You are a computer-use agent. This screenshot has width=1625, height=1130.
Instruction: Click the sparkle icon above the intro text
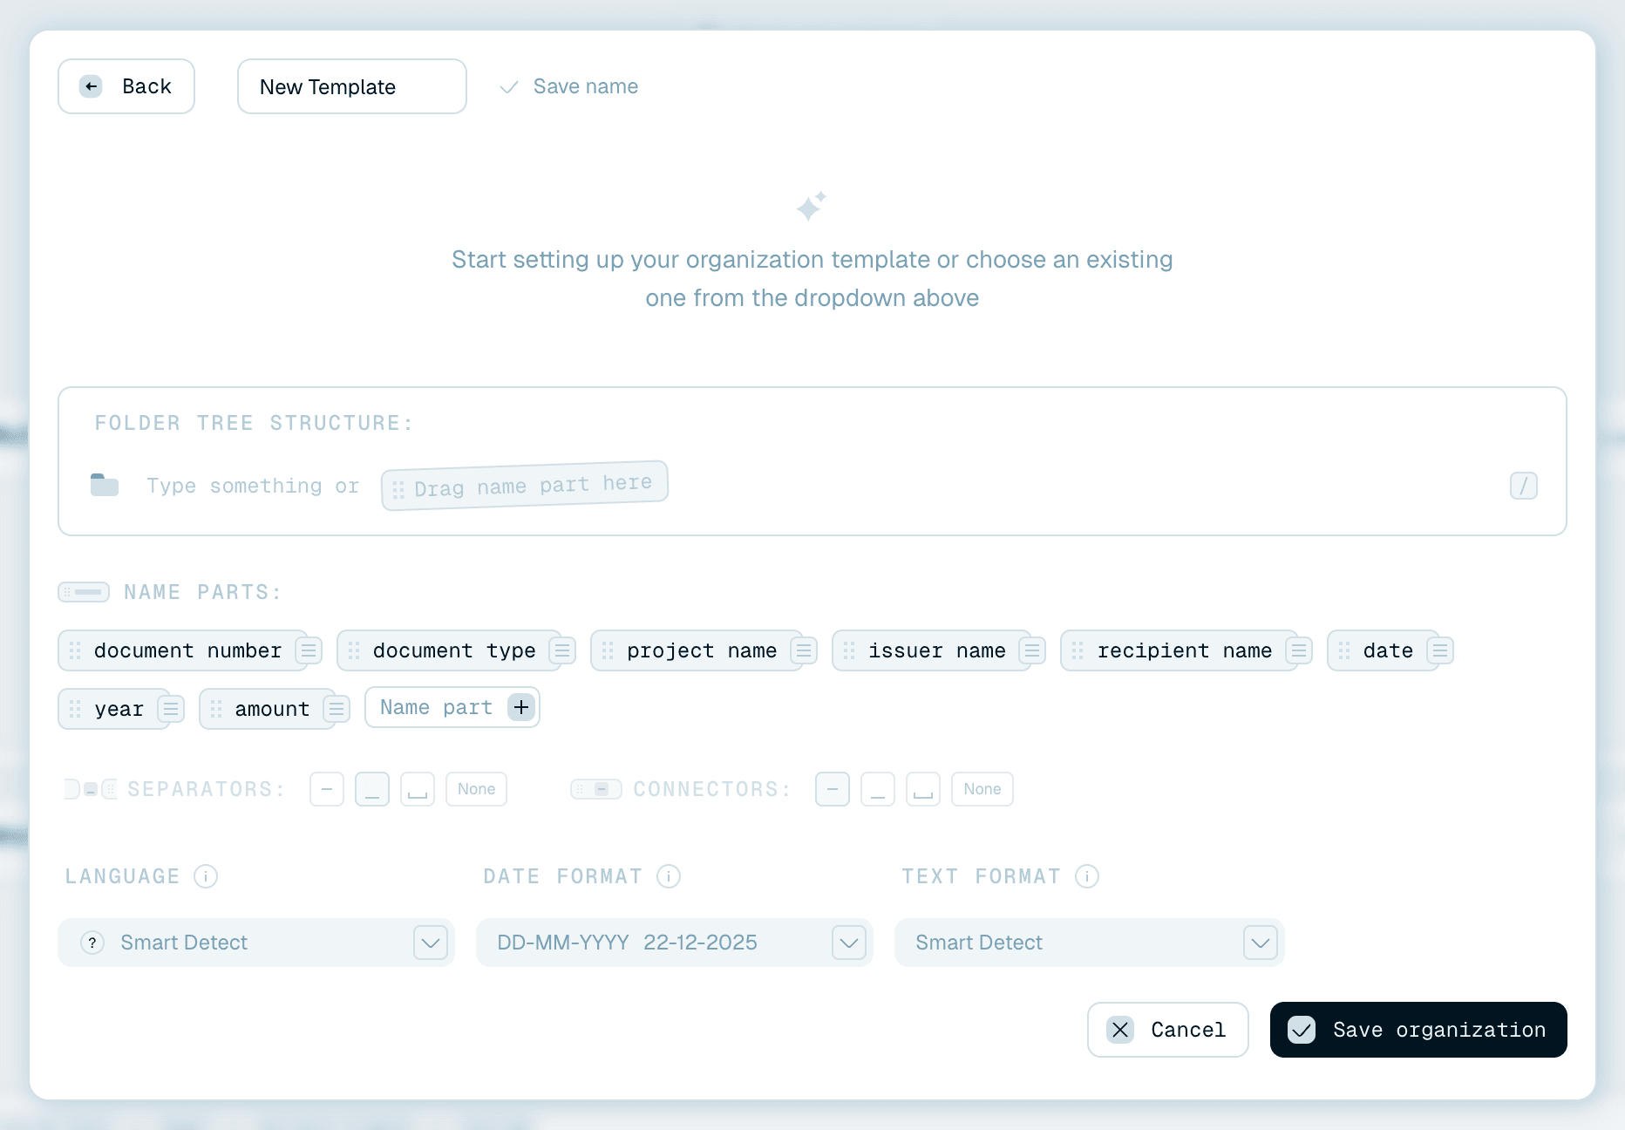coord(811,206)
